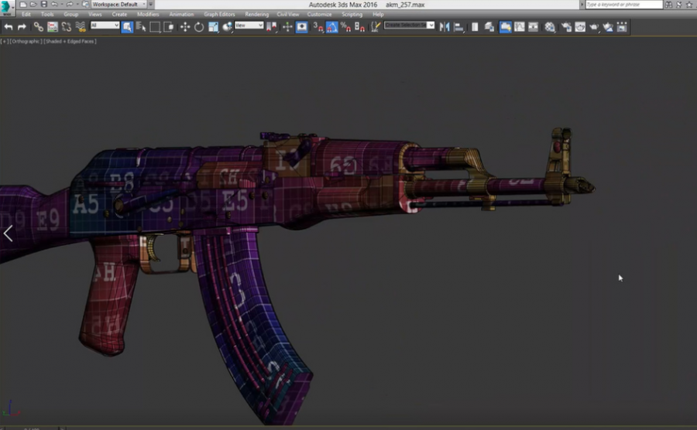Image resolution: width=697 pixels, height=430 pixels.
Task: Toggle 3D Snaps button
Action: (x=318, y=27)
